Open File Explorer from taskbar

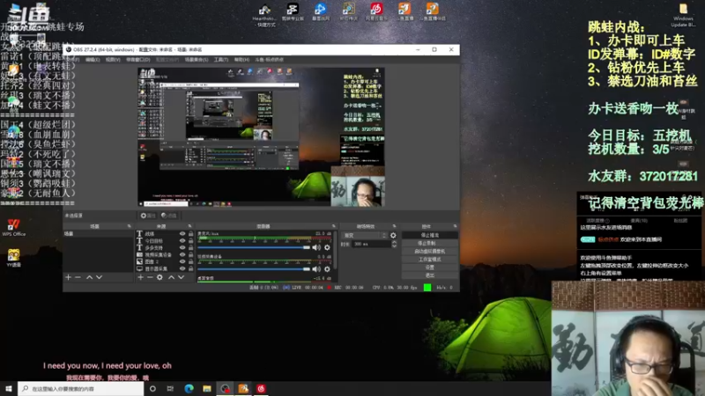pos(207,388)
